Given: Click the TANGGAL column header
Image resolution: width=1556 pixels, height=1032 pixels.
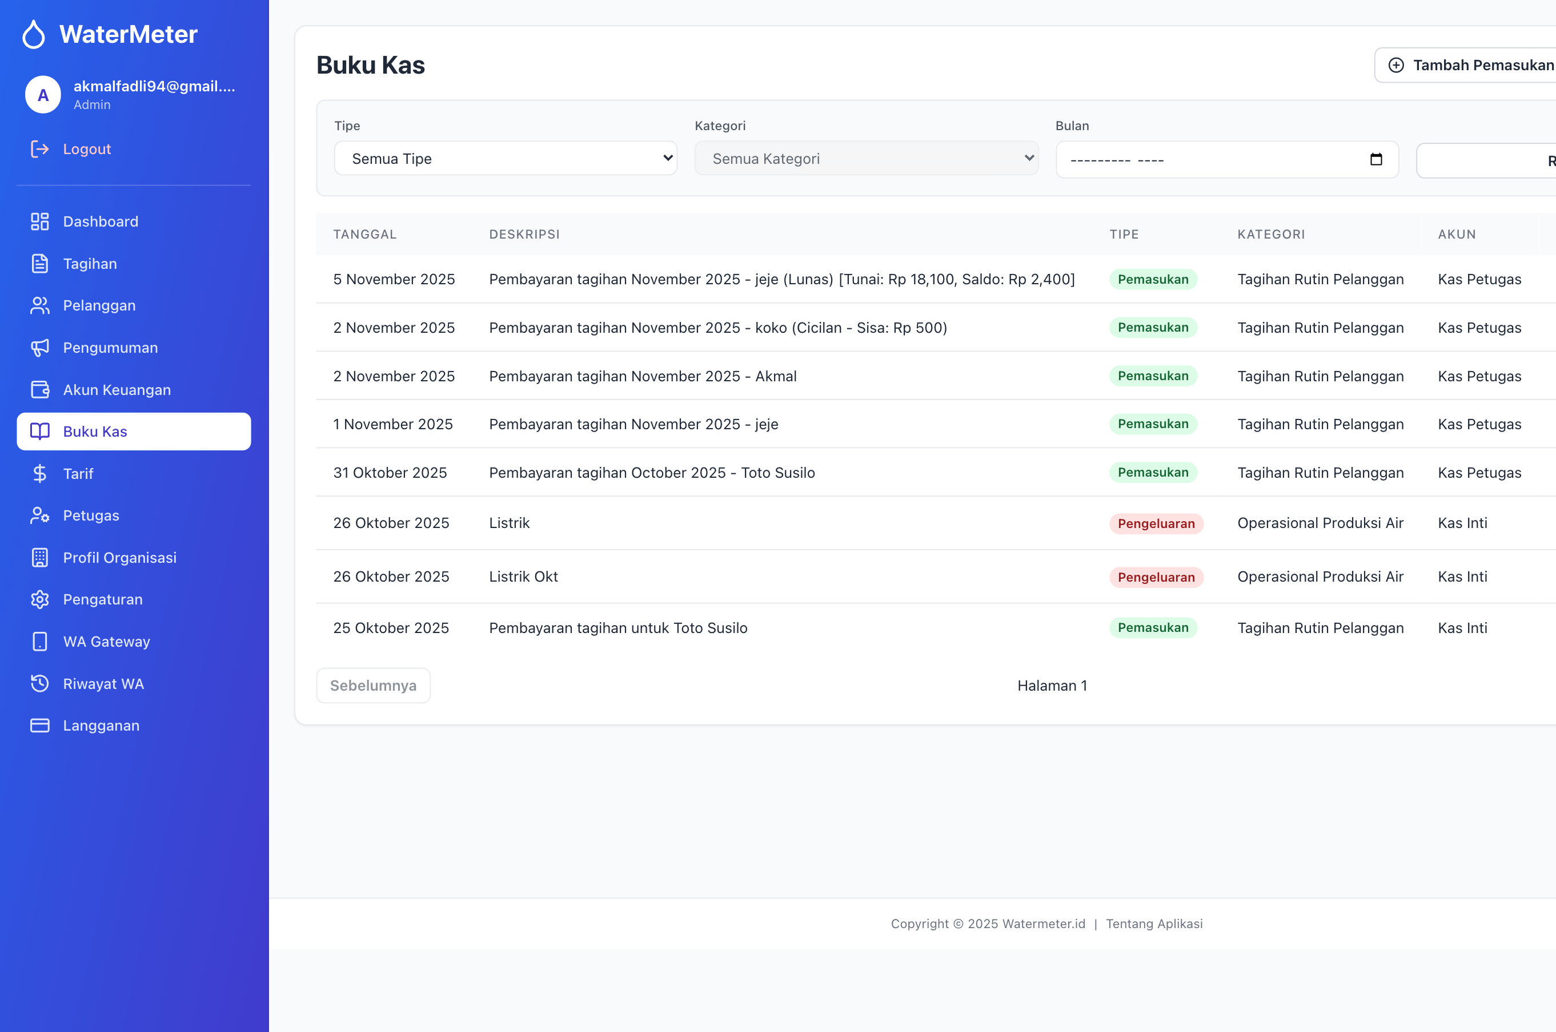Looking at the screenshot, I should 365,233.
